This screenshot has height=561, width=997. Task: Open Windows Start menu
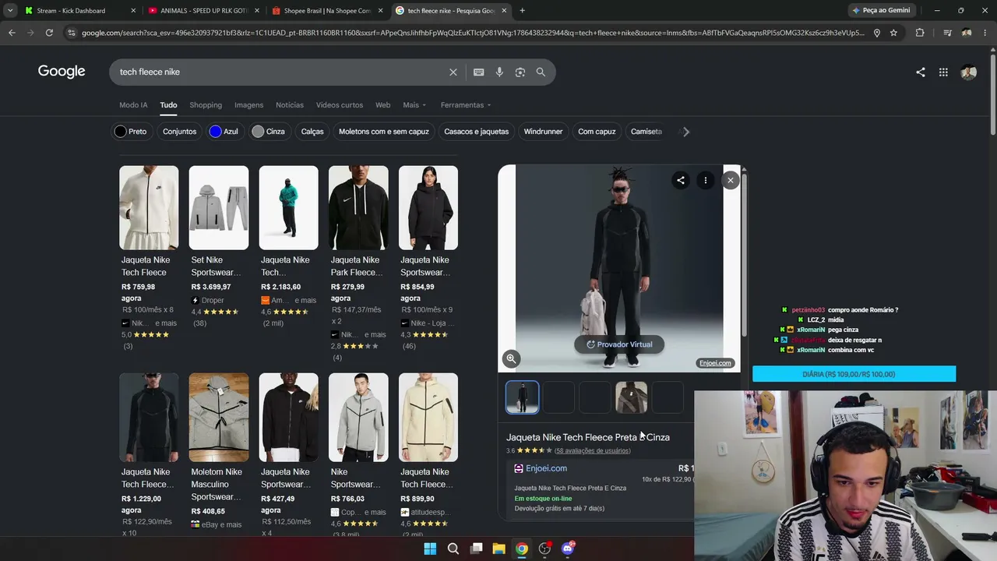click(x=430, y=549)
